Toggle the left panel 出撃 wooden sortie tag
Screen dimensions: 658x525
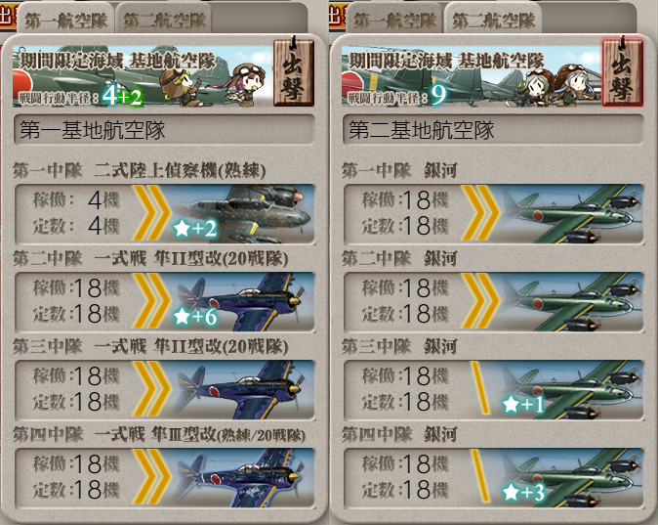pos(294,71)
